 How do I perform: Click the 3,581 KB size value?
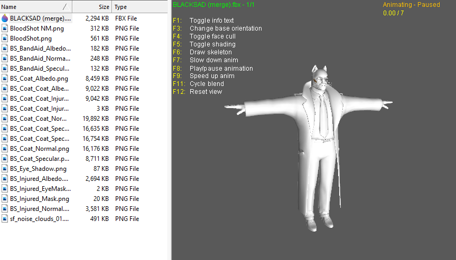[x=97, y=209]
